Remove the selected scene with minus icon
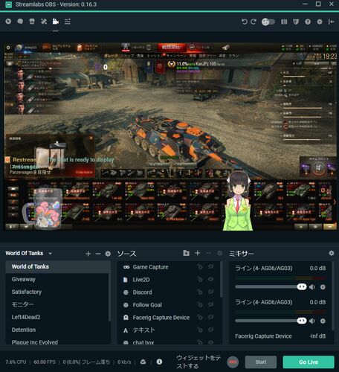 point(98,254)
